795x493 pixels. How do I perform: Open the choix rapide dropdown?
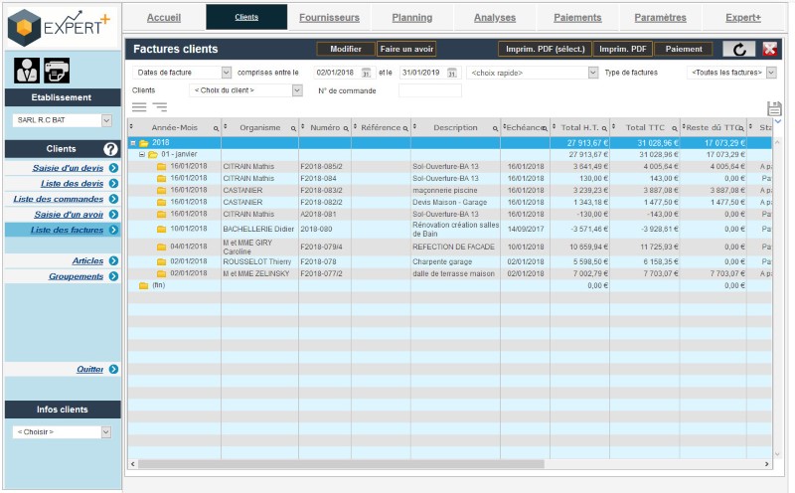coord(593,73)
